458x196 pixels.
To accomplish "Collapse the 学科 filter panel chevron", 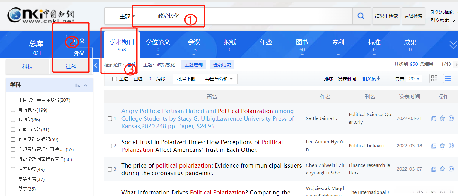I will [x=86, y=85].
